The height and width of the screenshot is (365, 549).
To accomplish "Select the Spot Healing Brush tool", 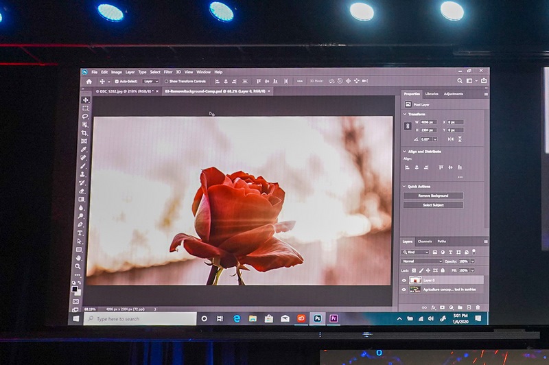I will click(83, 158).
